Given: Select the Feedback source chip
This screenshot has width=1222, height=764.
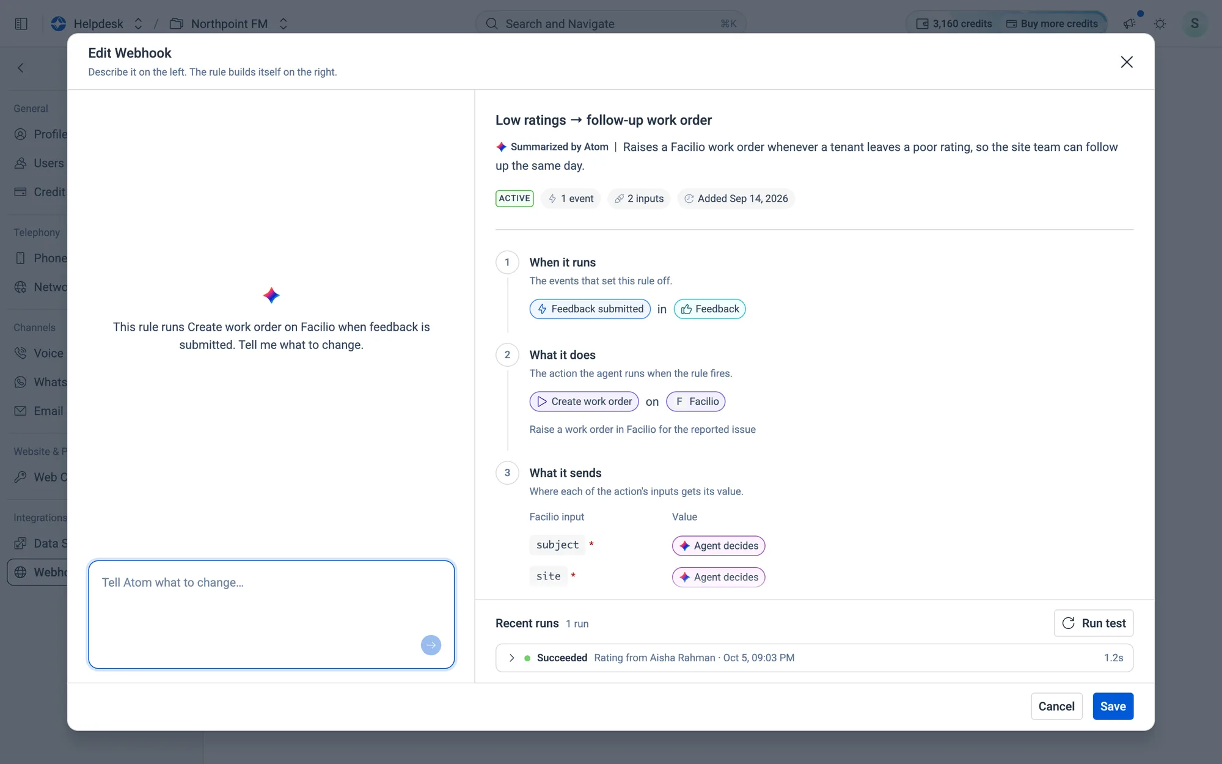Looking at the screenshot, I should [x=709, y=309].
